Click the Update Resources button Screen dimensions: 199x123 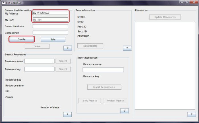click(x=165, y=17)
